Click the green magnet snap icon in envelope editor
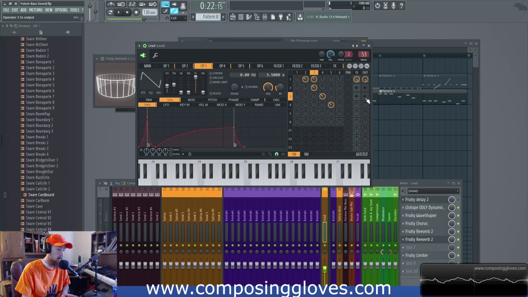Viewport: 528px width, 297px height. 276,154
